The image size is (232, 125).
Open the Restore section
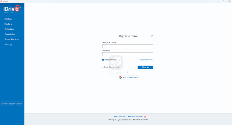point(8,24)
